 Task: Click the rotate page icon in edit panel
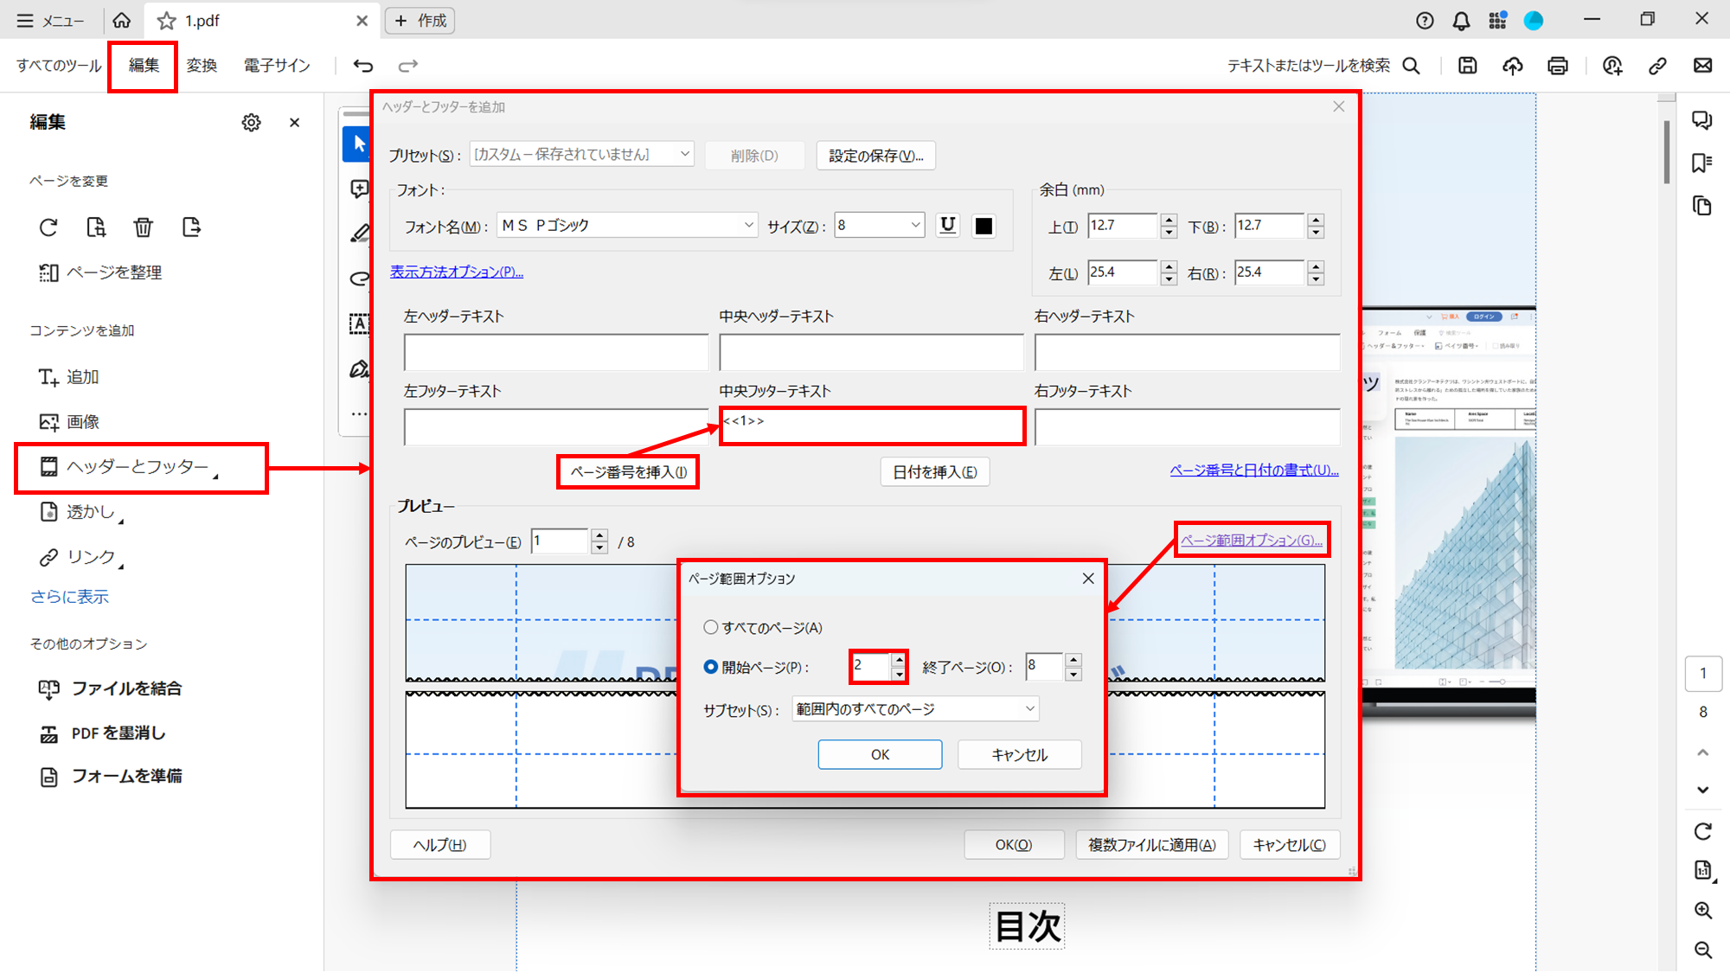pos(48,227)
